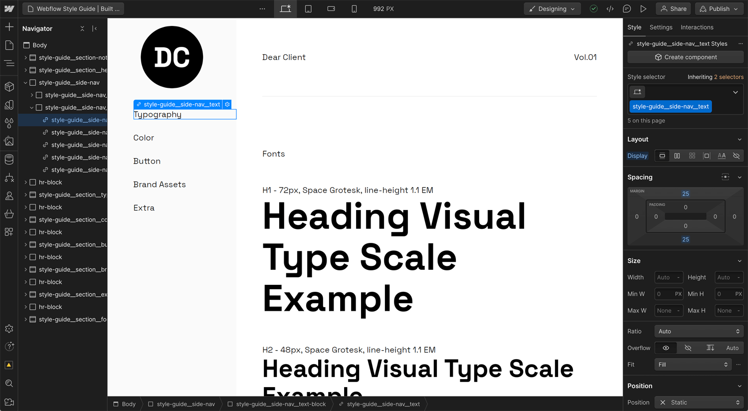Set overflow to Hidden

tap(688, 348)
